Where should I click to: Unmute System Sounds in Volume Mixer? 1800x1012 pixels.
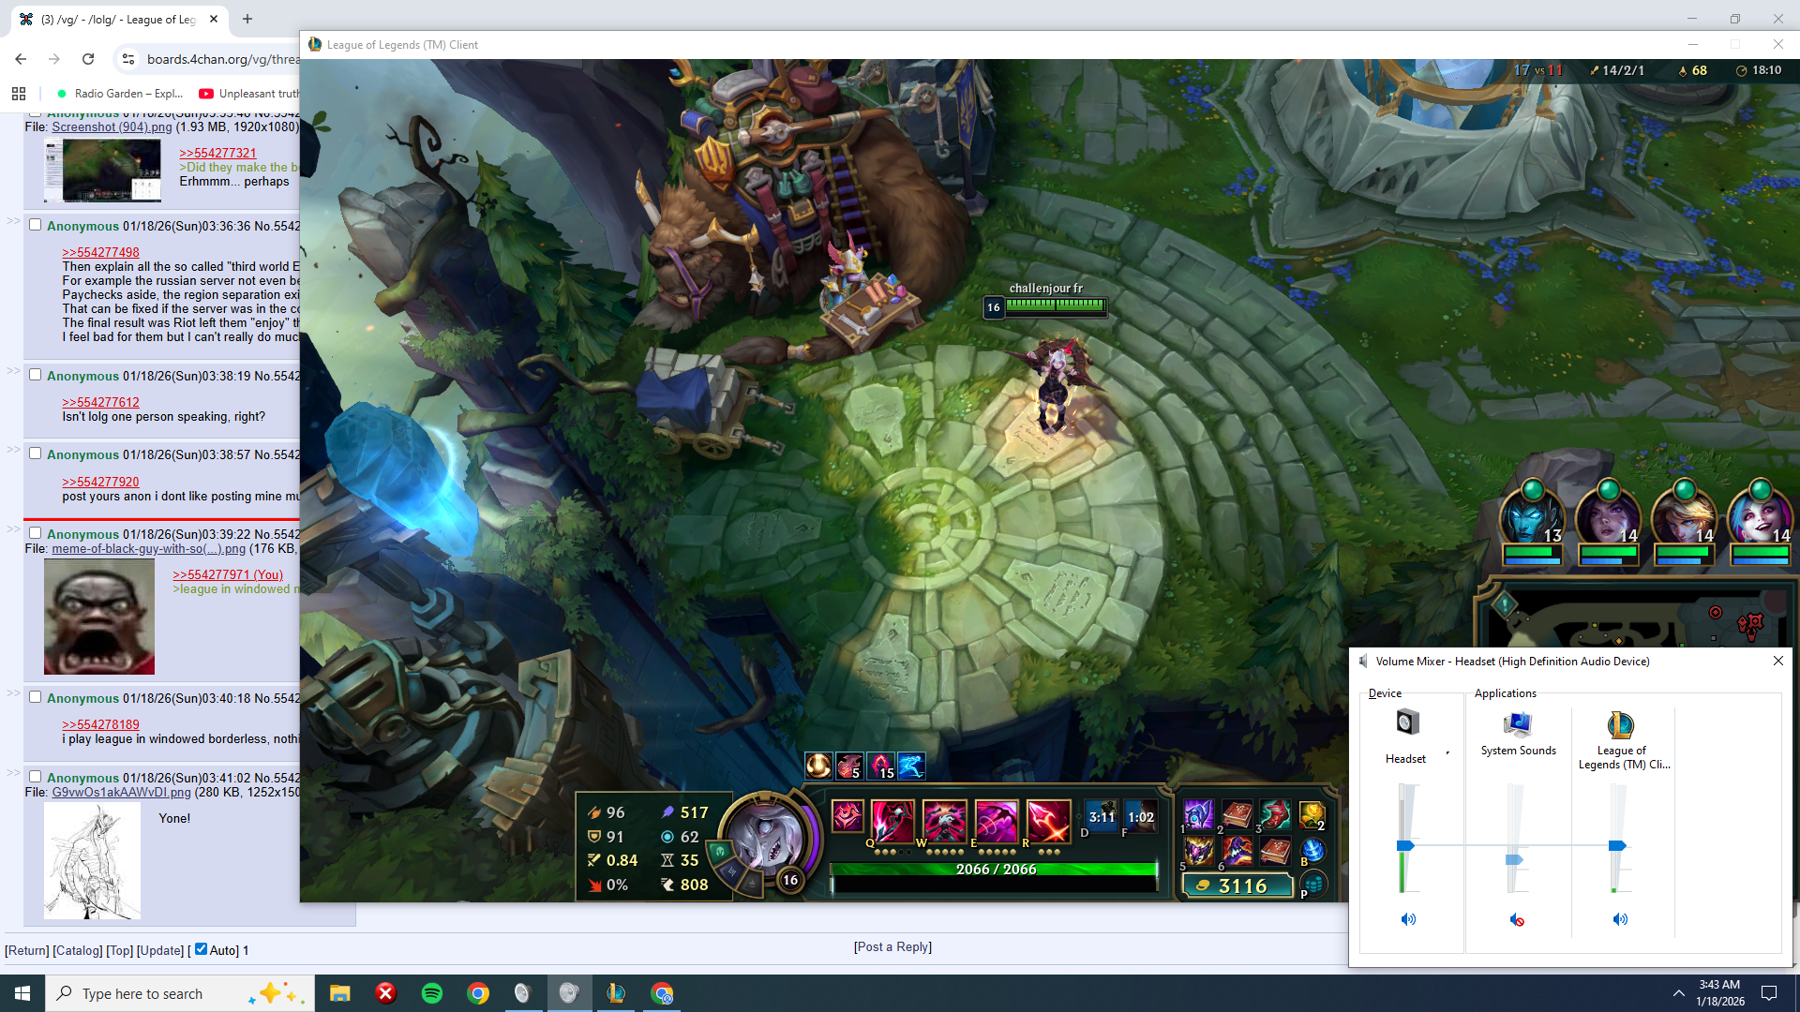(x=1516, y=919)
